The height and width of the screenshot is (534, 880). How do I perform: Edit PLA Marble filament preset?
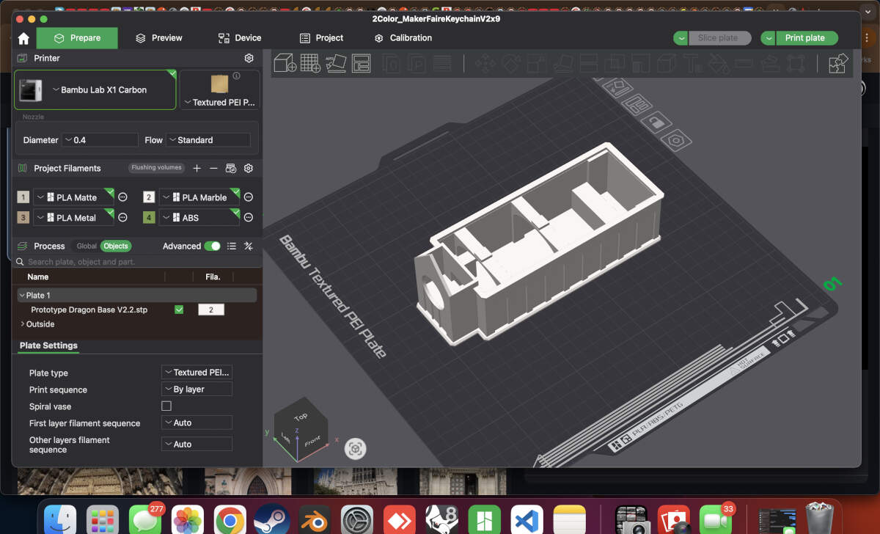coord(249,197)
